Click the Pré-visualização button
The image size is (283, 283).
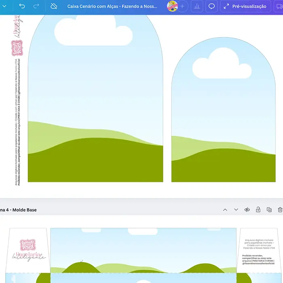[x=245, y=6]
